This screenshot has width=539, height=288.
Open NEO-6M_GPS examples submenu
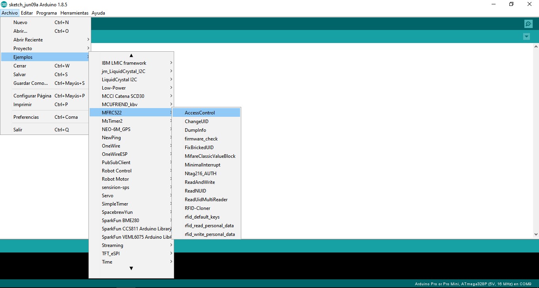click(131, 129)
